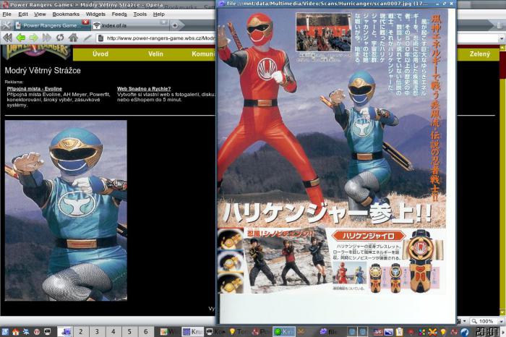Go forward with the green right arrow
Viewport: 506px width, 337px height.
coord(33,38)
